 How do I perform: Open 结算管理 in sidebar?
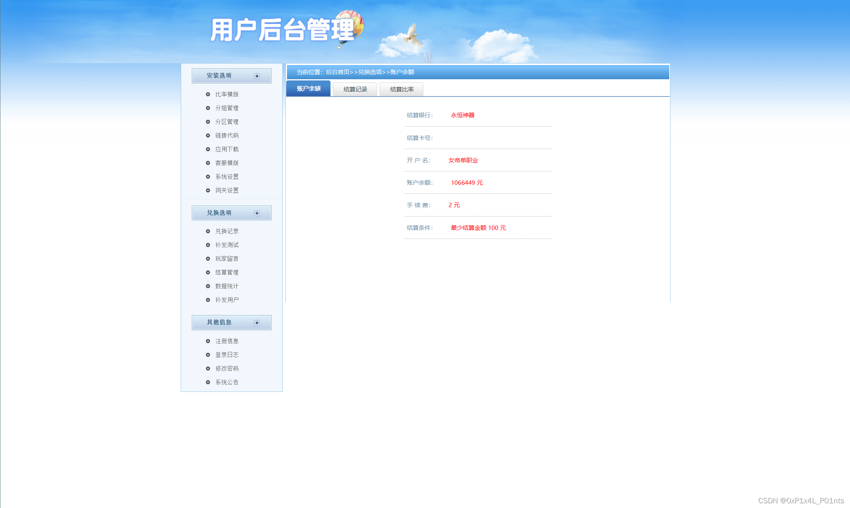click(227, 272)
